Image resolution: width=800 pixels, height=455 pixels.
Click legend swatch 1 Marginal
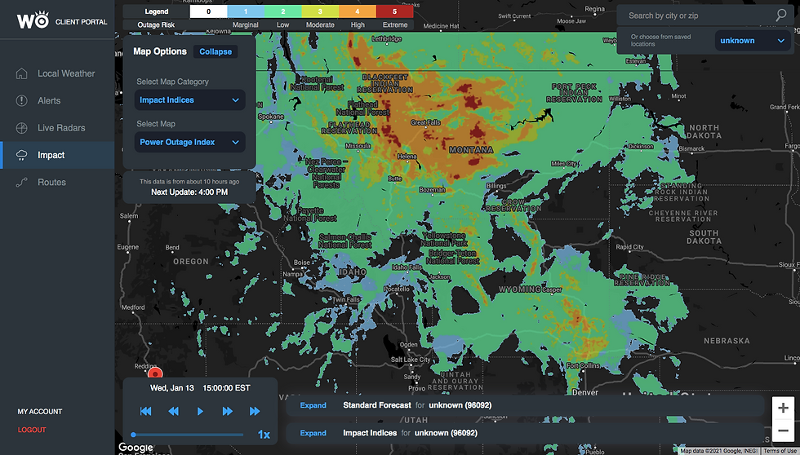click(246, 11)
